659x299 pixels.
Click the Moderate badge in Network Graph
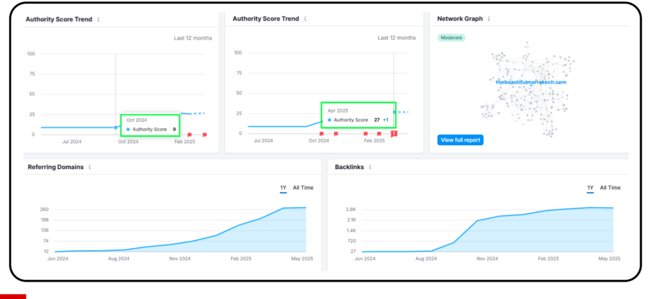[451, 38]
